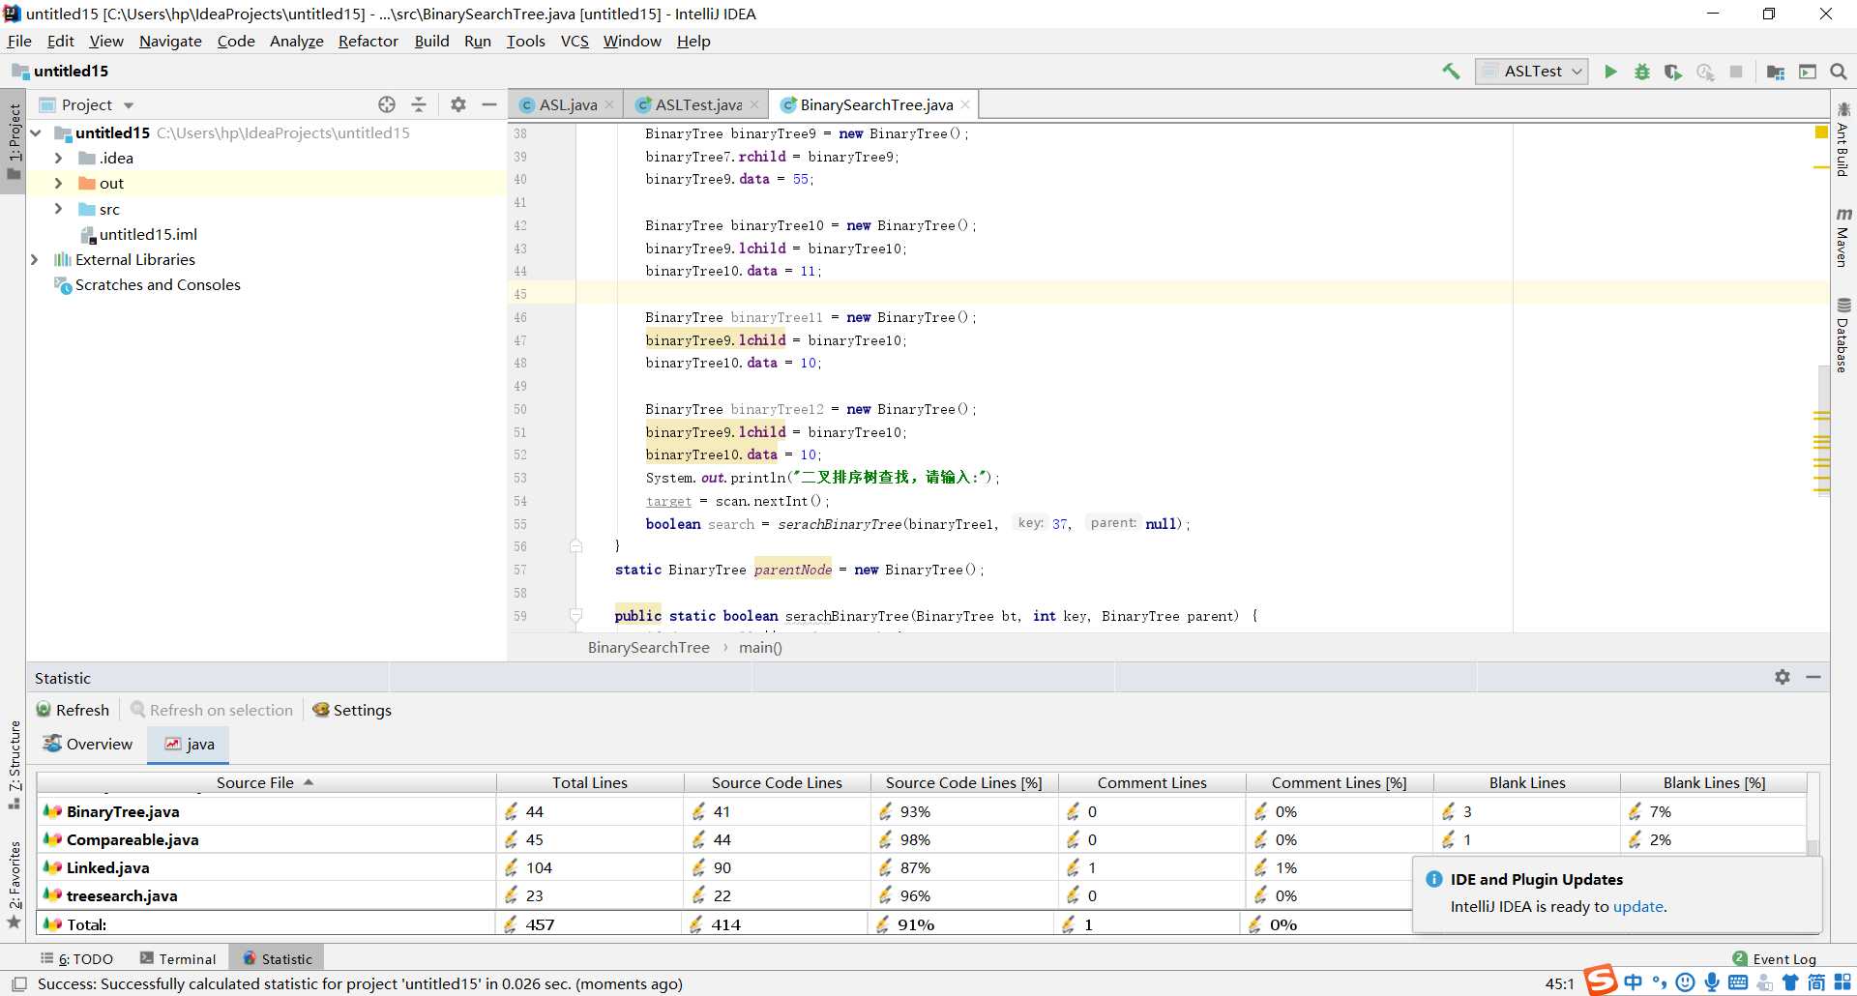
Task: Click the Build project hammer icon
Action: tap(1451, 72)
